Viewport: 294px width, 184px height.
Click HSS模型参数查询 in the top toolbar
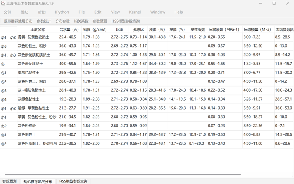tap(125, 21)
